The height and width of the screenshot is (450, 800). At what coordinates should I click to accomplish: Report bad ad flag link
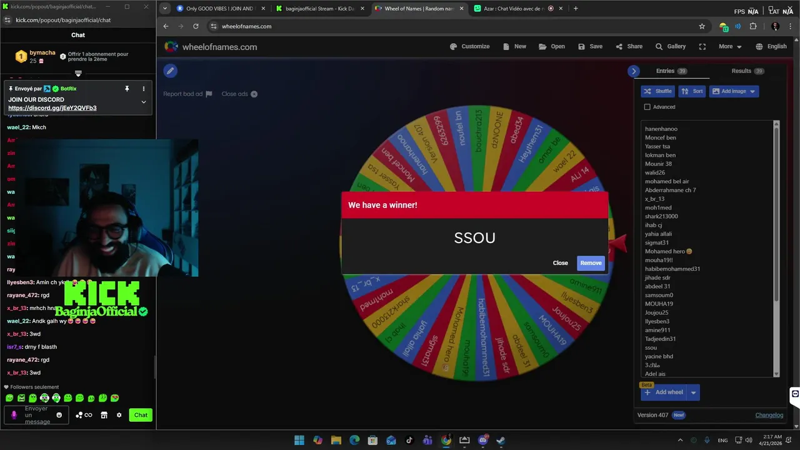click(x=187, y=94)
